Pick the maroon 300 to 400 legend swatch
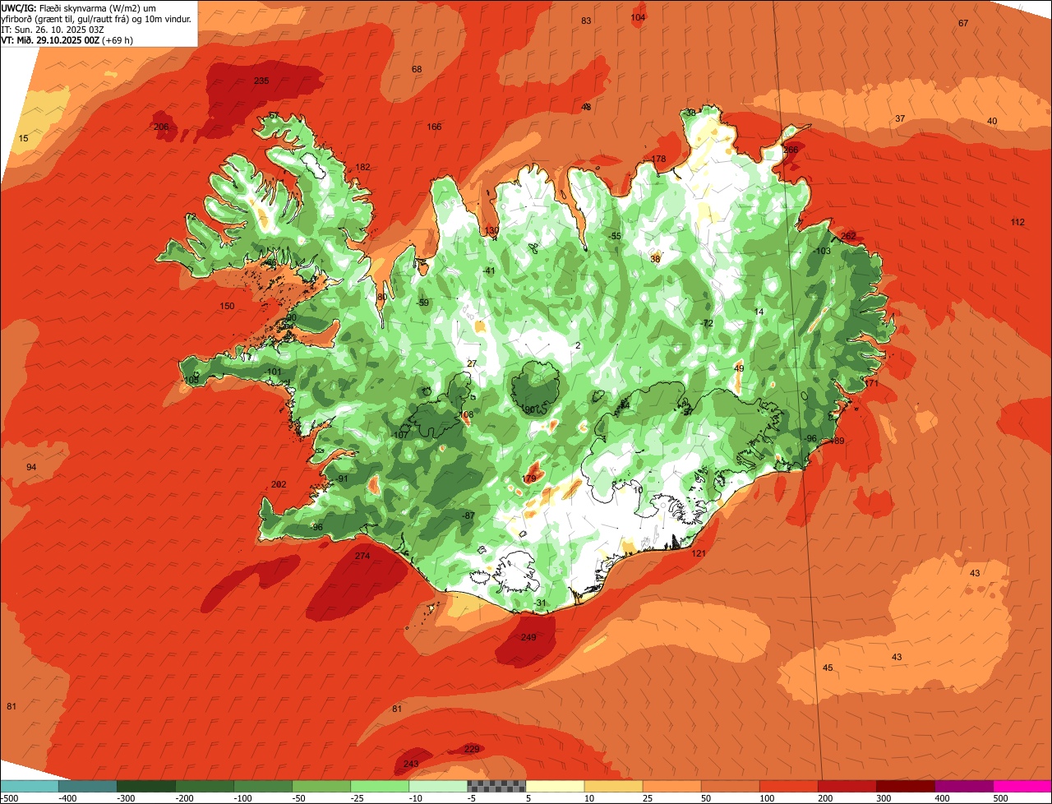 [x=904, y=787]
